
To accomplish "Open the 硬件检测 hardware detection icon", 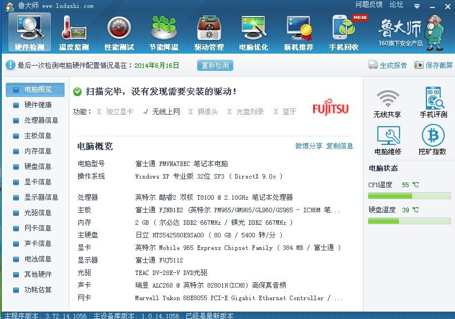I will 30,32.
